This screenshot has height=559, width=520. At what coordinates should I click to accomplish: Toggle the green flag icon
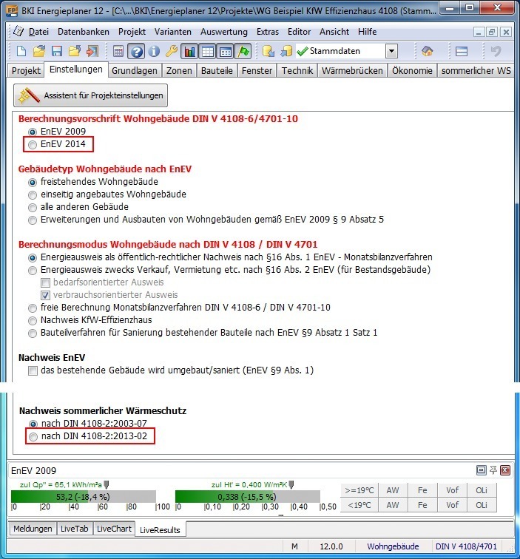tap(243, 51)
